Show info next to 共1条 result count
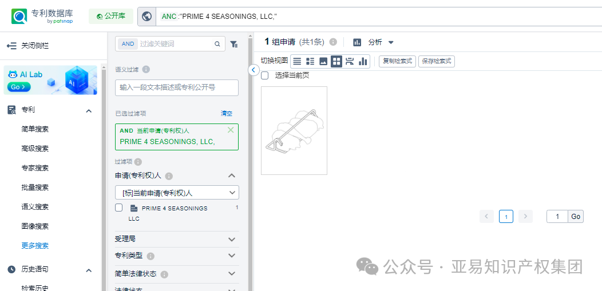This screenshot has width=602, height=291. coord(333,42)
